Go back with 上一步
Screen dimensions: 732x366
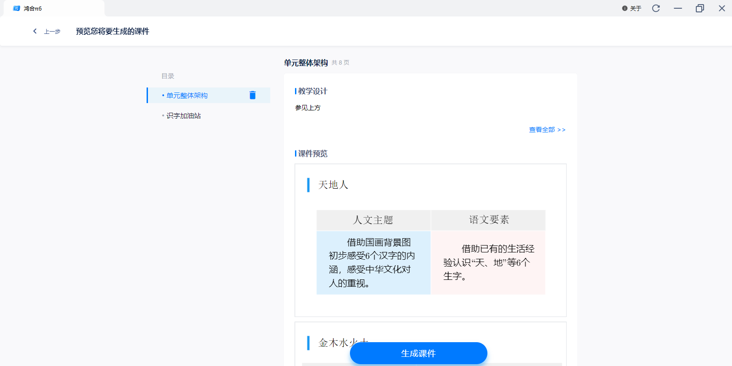[x=52, y=32]
